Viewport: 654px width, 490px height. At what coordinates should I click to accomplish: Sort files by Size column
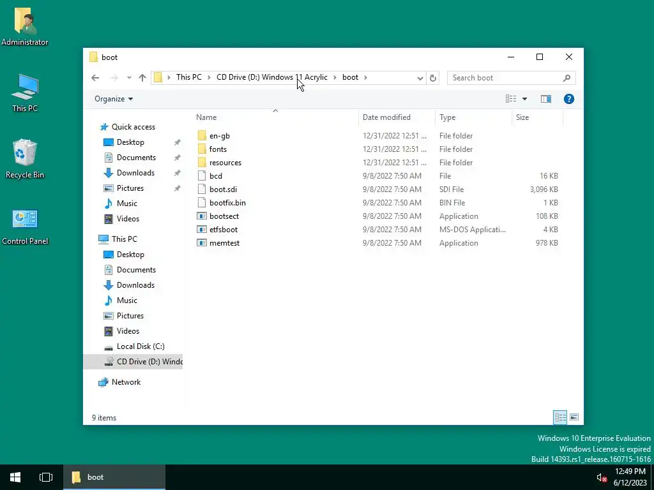pos(538,117)
